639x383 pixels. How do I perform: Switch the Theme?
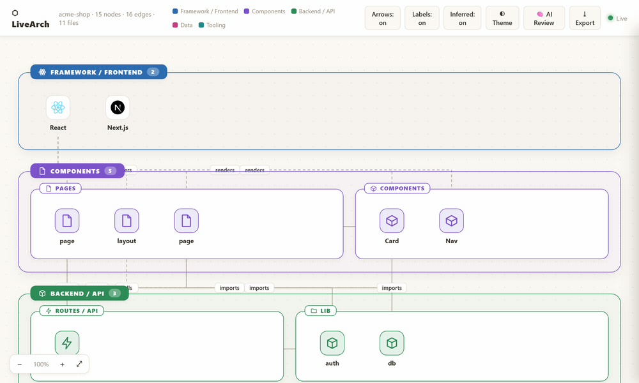pos(502,19)
